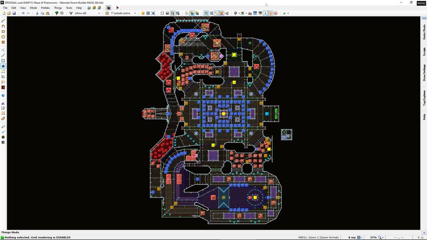The width and height of the screenshot is (427, 240).
Task: Select the Draw Rectangle tool in sidebar
Action: pos(3,32)
